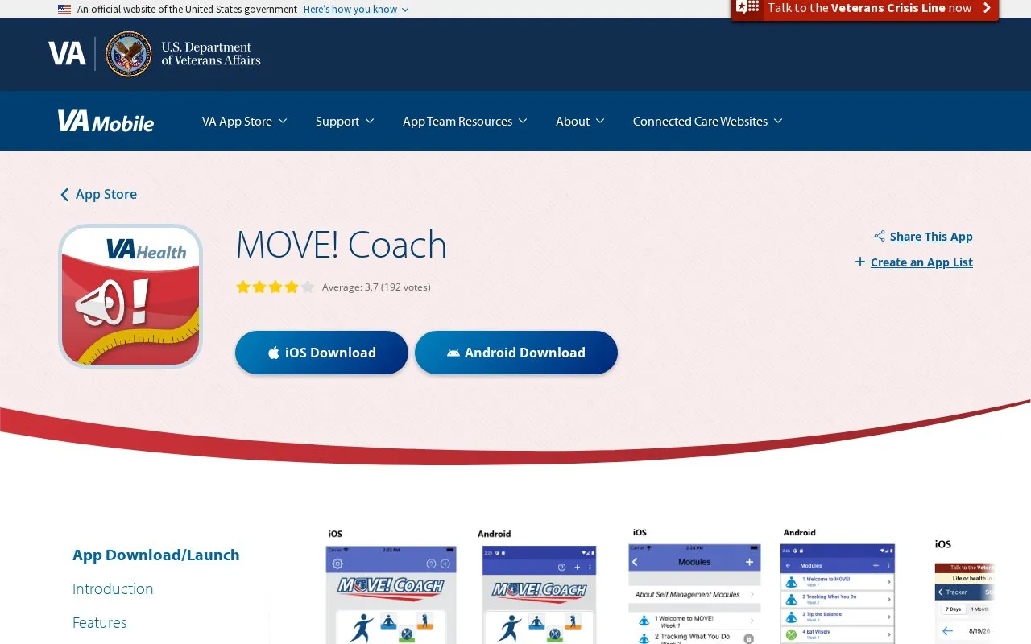The height and width of the screenshot is (644, 1031).
Task: Click the back chevron beside App Store
Action: coord(64,195)
